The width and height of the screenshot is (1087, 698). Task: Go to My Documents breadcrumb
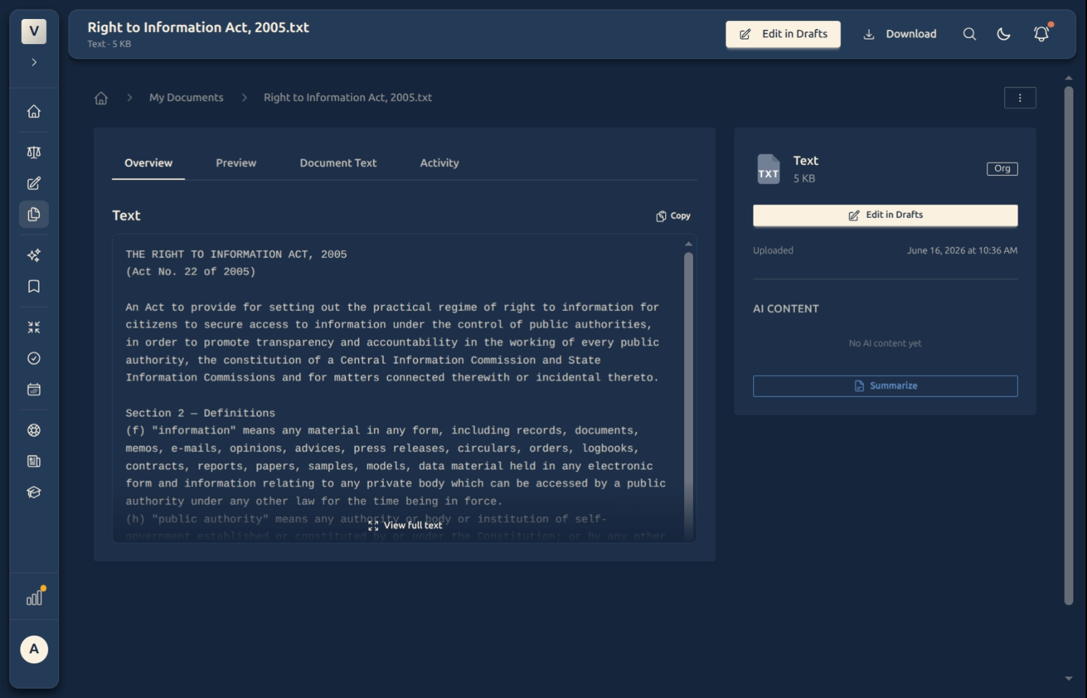point(186,98)
